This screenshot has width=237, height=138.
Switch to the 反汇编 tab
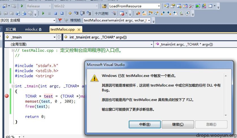[11, 29]
